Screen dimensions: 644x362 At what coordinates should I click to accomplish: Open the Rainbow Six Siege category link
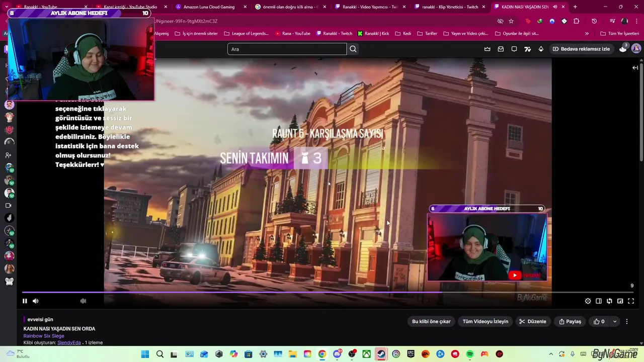[44, 336]
